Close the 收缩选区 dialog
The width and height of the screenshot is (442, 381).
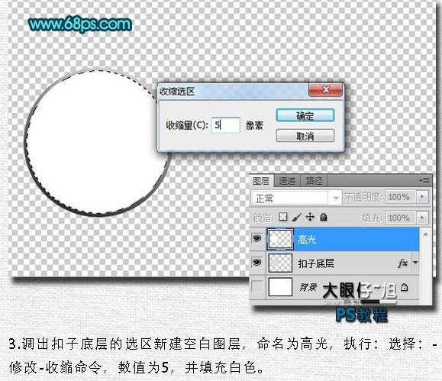[326, 89]
